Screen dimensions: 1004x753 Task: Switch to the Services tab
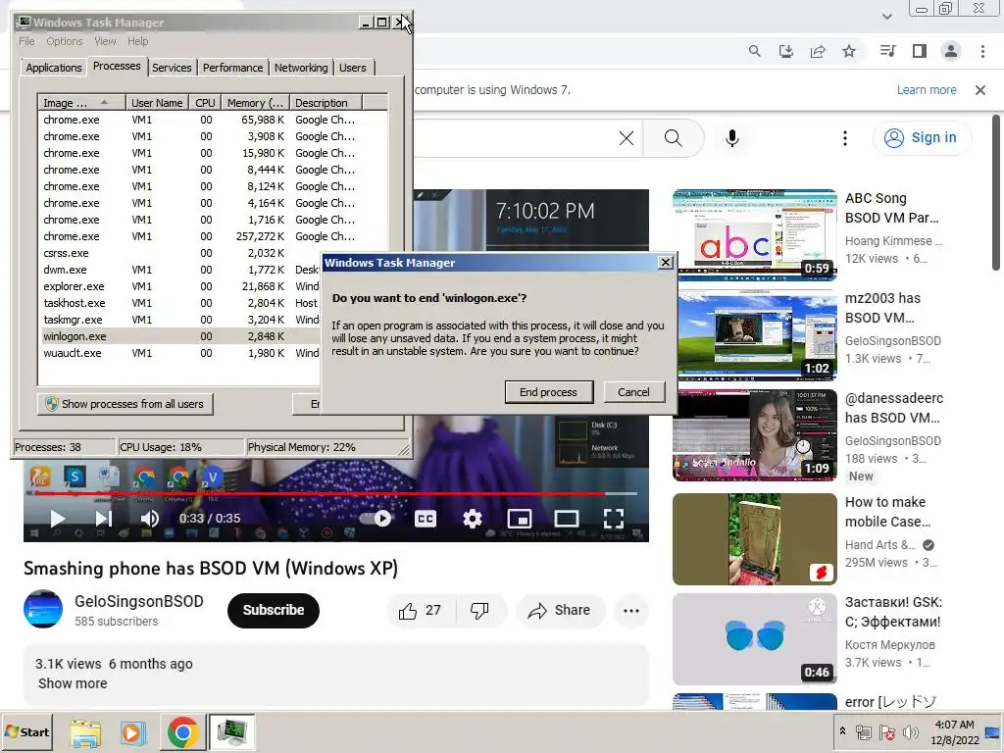point(172,68)
